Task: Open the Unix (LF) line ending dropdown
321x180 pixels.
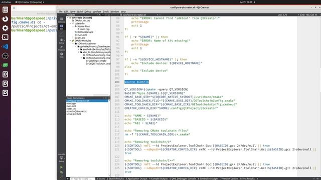Action: [282, 14]
